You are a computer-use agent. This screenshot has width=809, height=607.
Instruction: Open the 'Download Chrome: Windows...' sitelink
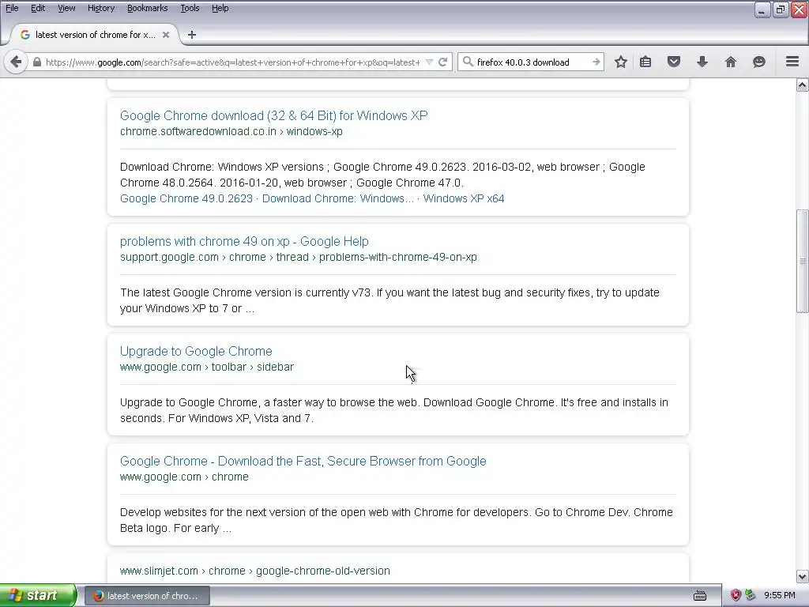[338, 198]
